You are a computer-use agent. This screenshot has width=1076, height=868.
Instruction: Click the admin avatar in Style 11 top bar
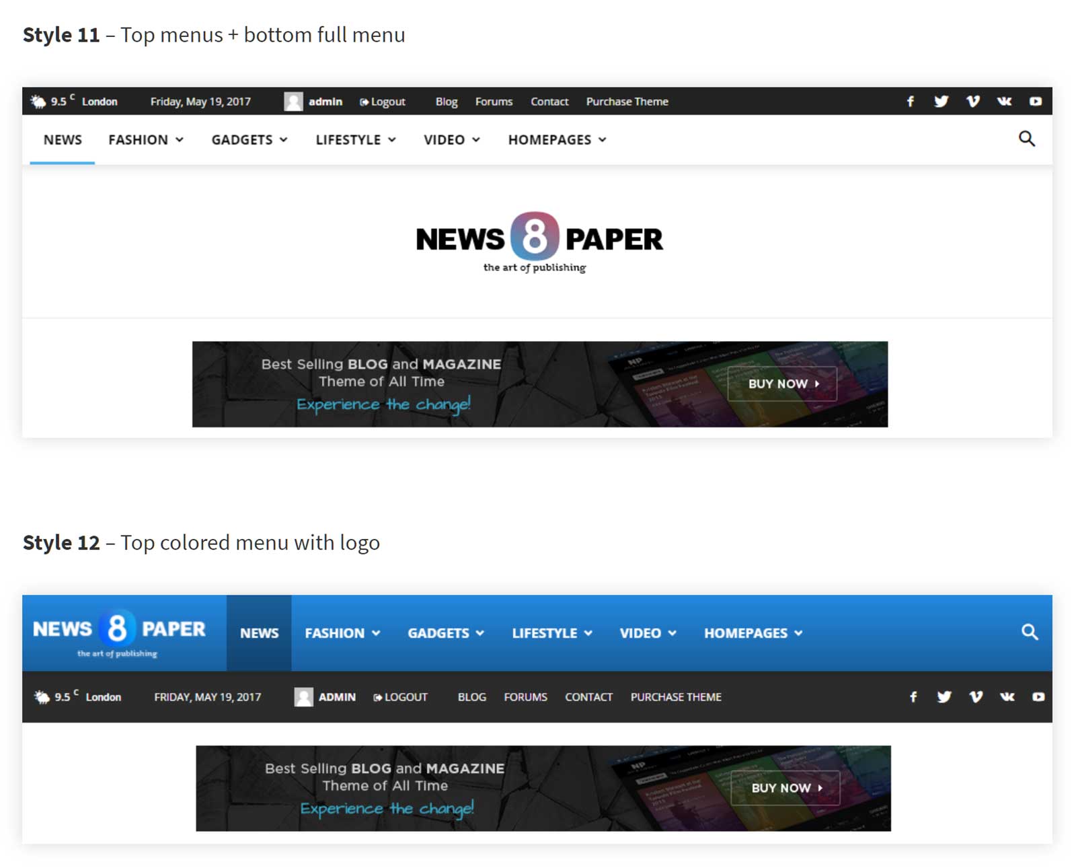pos(293,102)
